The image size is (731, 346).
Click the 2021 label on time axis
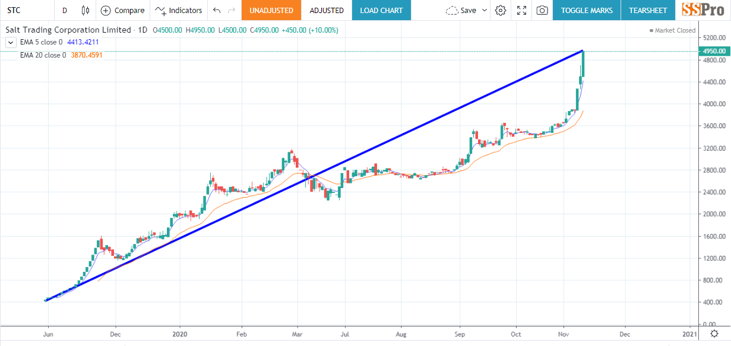click(x=691, y=333)
